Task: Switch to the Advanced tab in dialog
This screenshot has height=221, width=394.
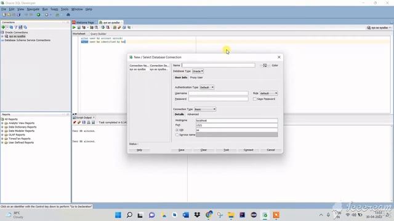Action: point(193,114)
